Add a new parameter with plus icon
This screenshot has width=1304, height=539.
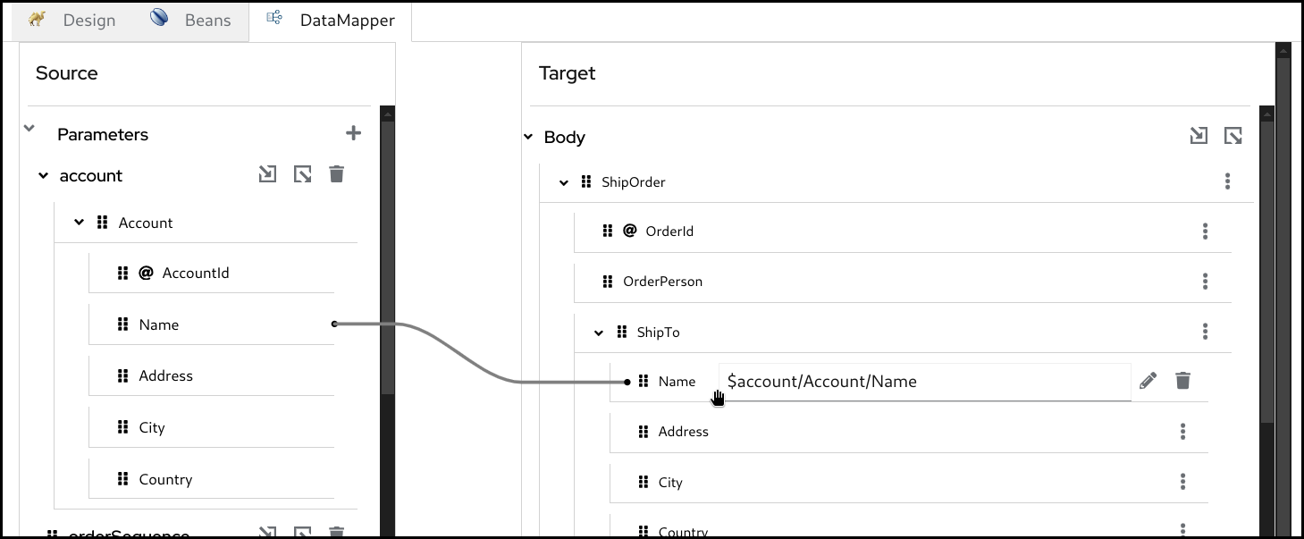pyautogui.click(x=354, y=133)
